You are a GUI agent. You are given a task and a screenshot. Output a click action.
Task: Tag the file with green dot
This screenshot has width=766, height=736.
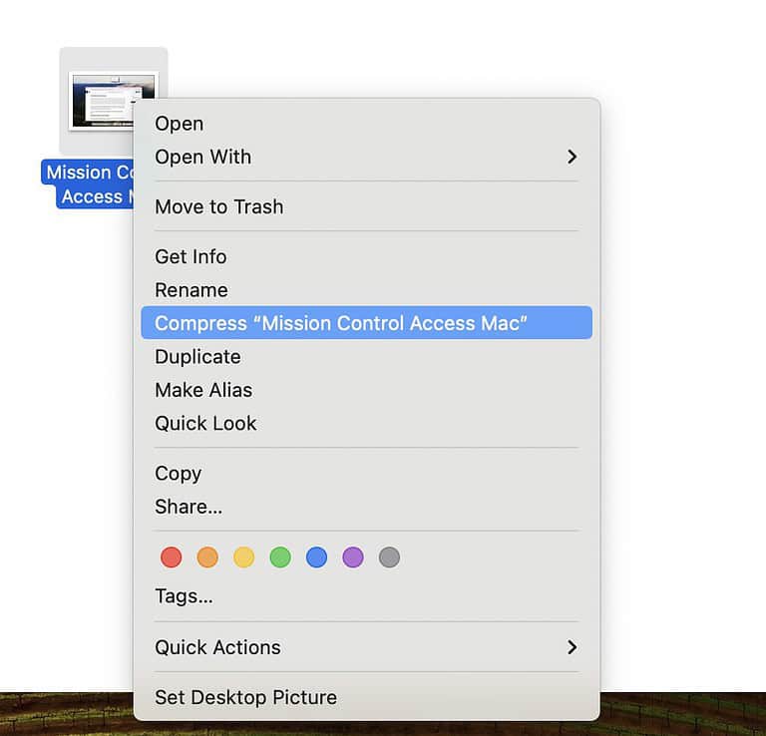pyautogui.click(x=280, y=557)
